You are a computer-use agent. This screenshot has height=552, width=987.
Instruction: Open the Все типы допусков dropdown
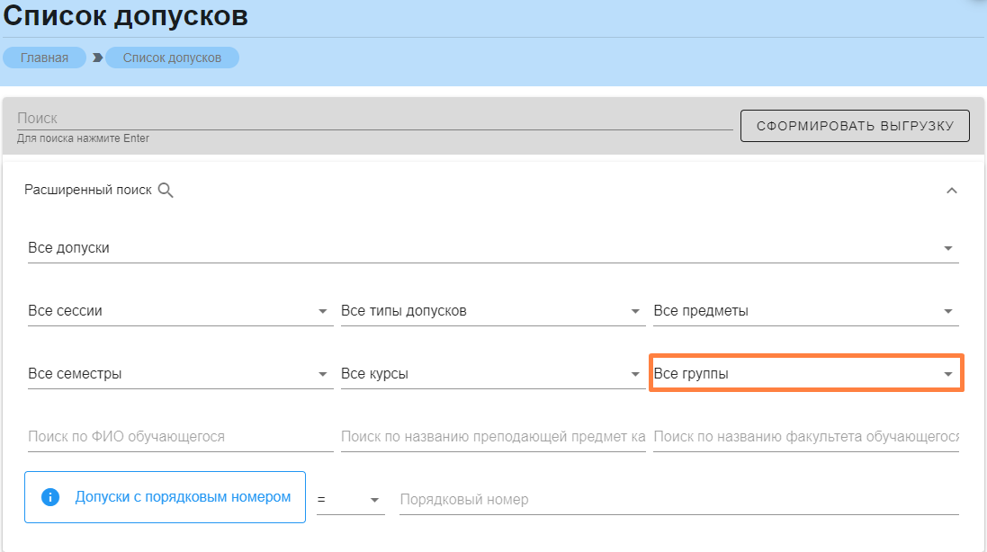click(491, 311)
